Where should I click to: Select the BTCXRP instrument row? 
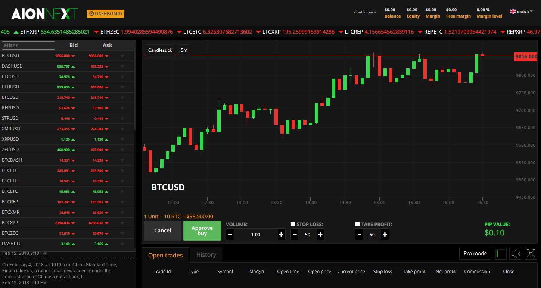[67, 223]
